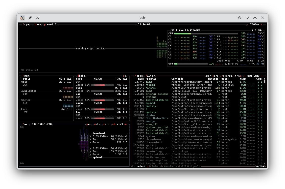Click the uptime text 10:17:24
This screenshot has width=285, height=189.
pyautogui.click(x=30, y=70)
